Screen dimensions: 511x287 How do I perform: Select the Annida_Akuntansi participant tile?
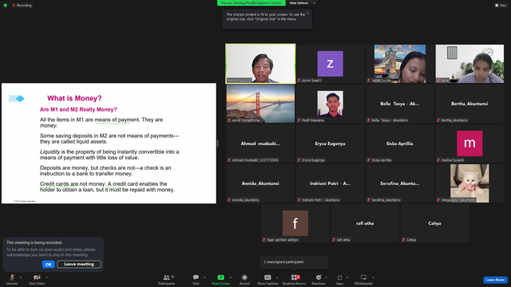(260, 183)
